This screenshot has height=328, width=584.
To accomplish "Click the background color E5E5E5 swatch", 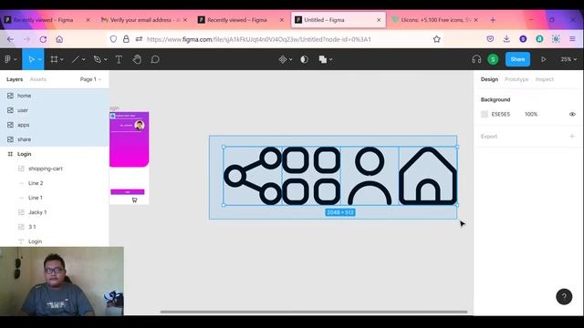I will tap(485, 114).
